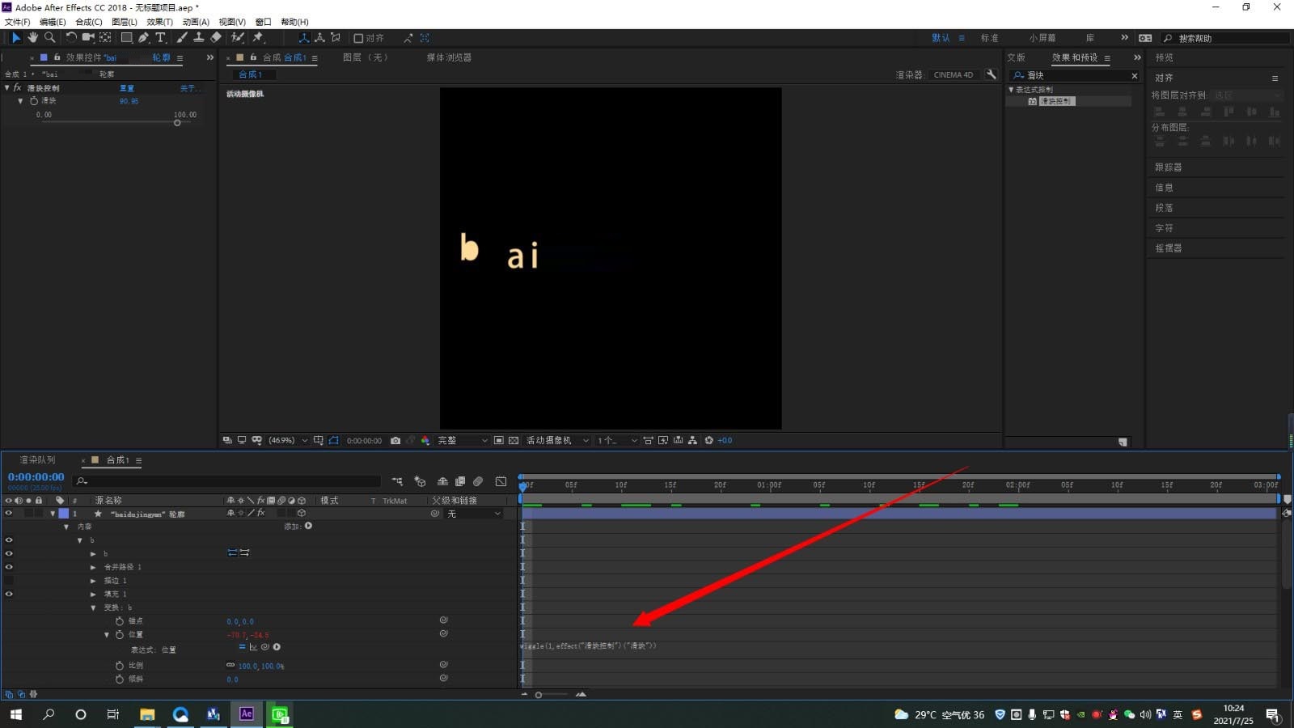Screen dimensions: 1294x728
Task: Select the Selection (arrow) tool
Action: tap(15, 37)
